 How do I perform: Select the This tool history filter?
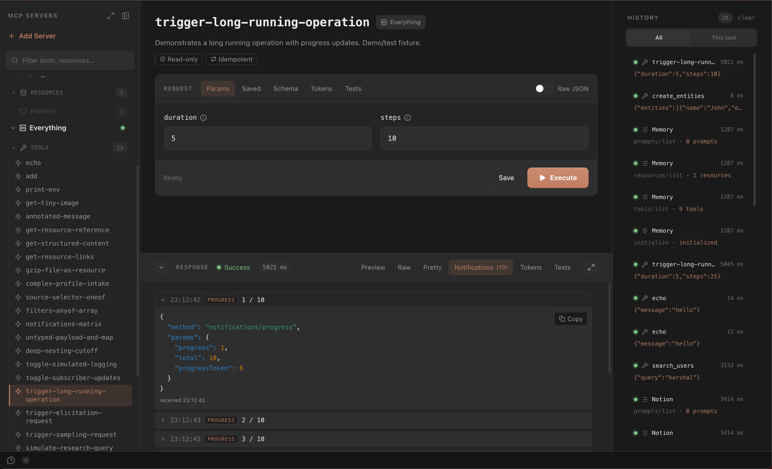click(x=723, y=38)
